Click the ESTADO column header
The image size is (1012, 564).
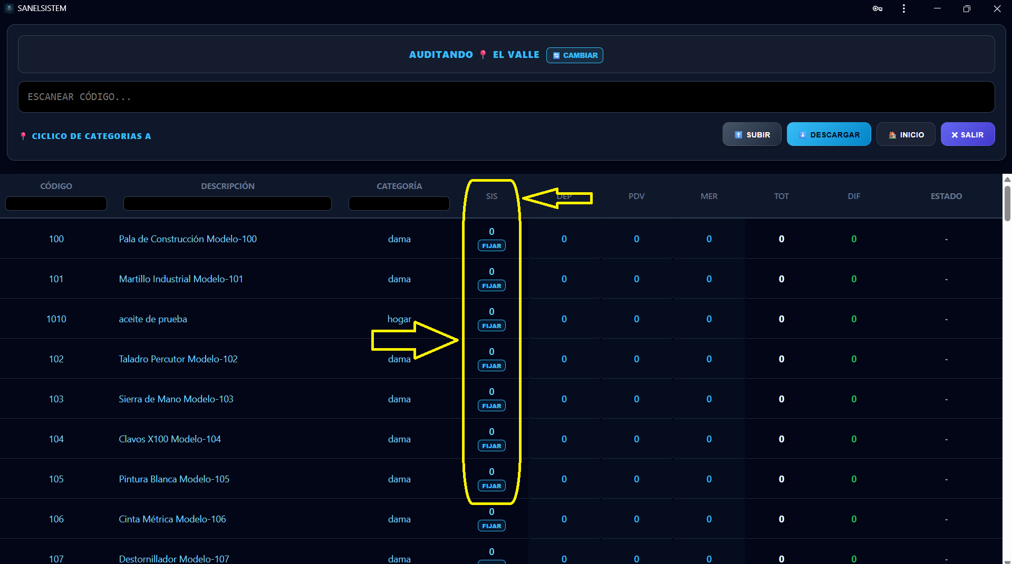pos(946,196)
